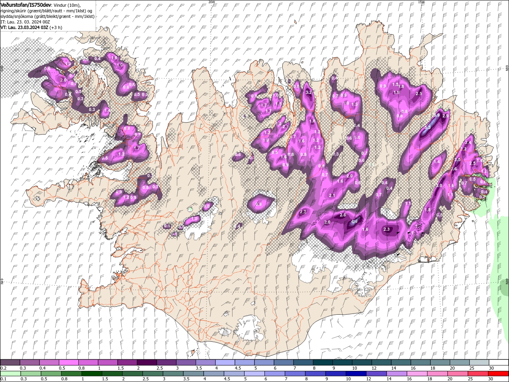Image resolution: width=509 pixels, height=382 pixels.
Task: Select snow scale swatch 0.4–0.5
Action: pos(49,363)
